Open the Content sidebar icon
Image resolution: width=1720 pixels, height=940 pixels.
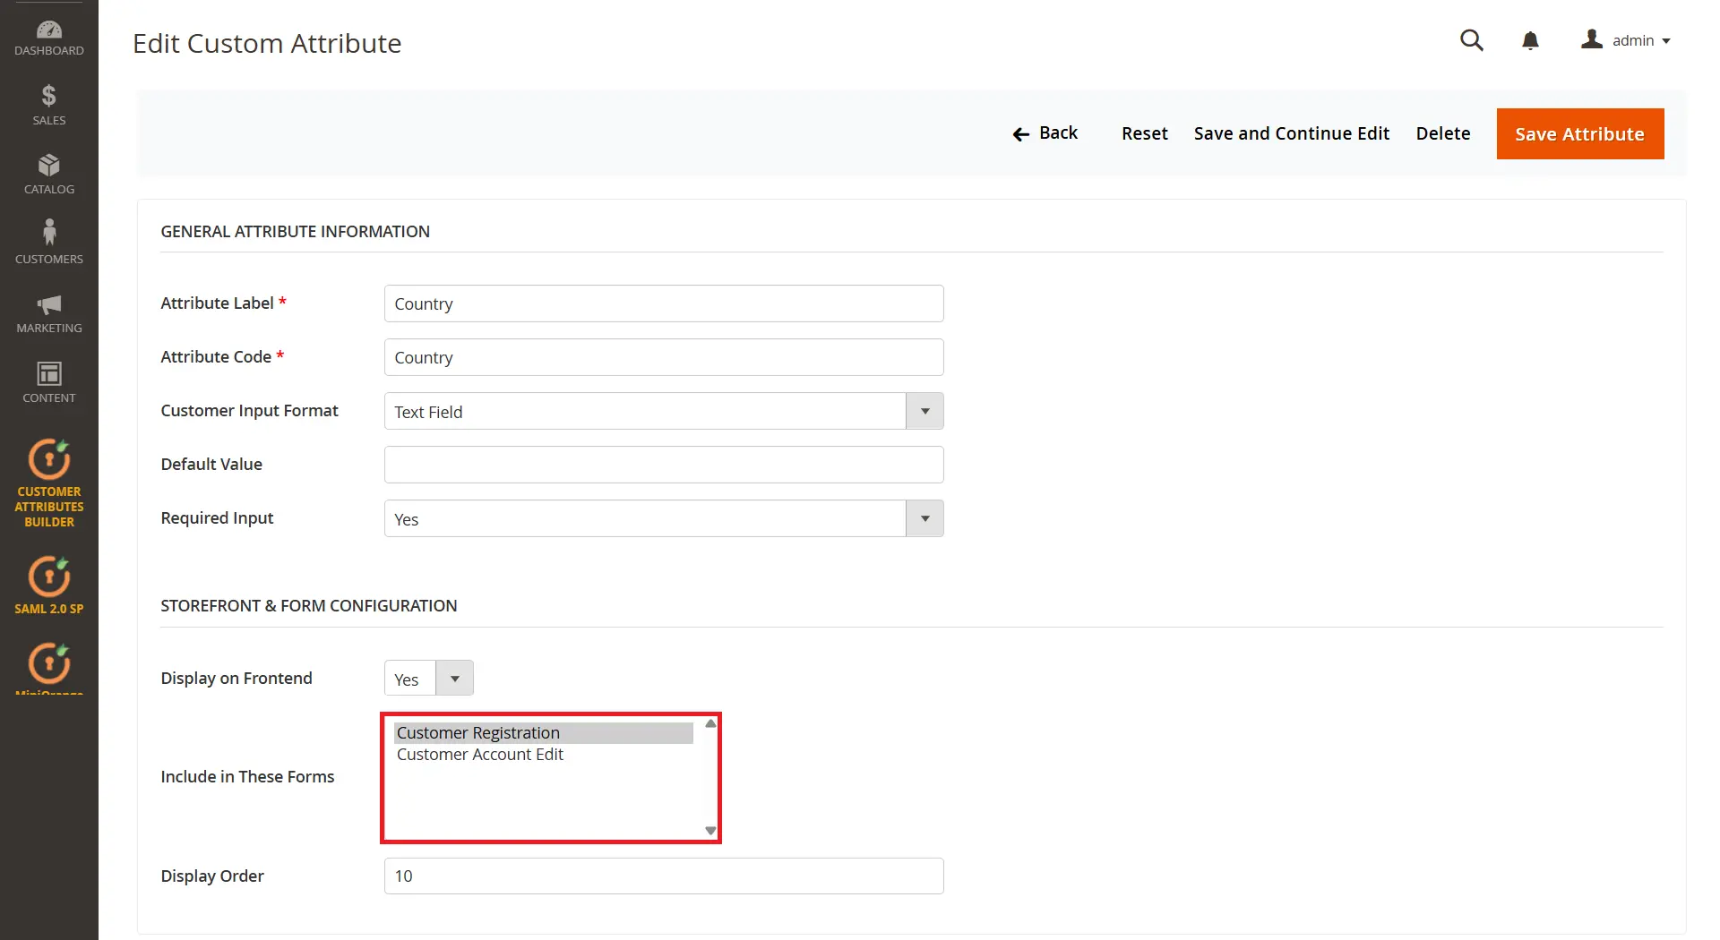49,380
